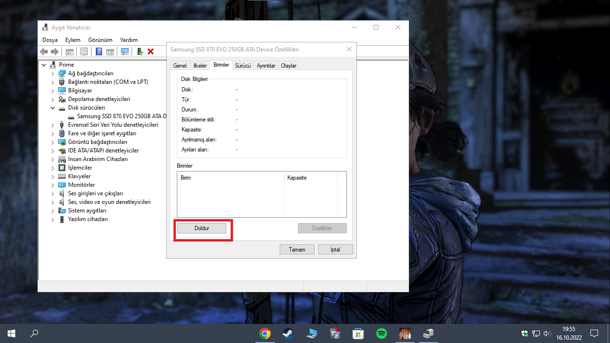The width and height of the screenshot is (610, 343).
Task: Open taskbar Search magnifier
Action: pos(34,333)
